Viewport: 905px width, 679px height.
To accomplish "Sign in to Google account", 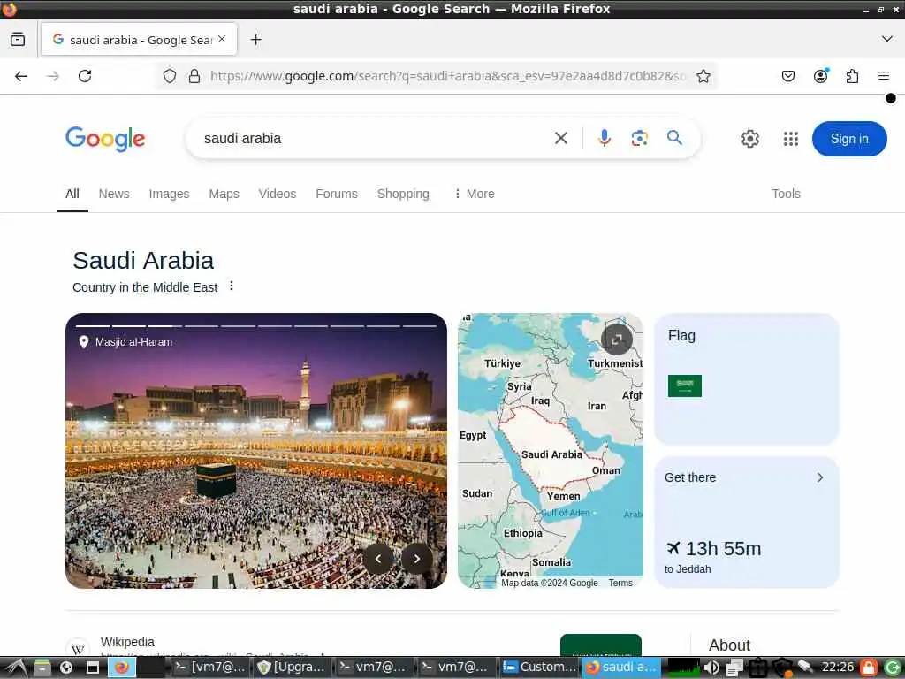I will (849, 139).
